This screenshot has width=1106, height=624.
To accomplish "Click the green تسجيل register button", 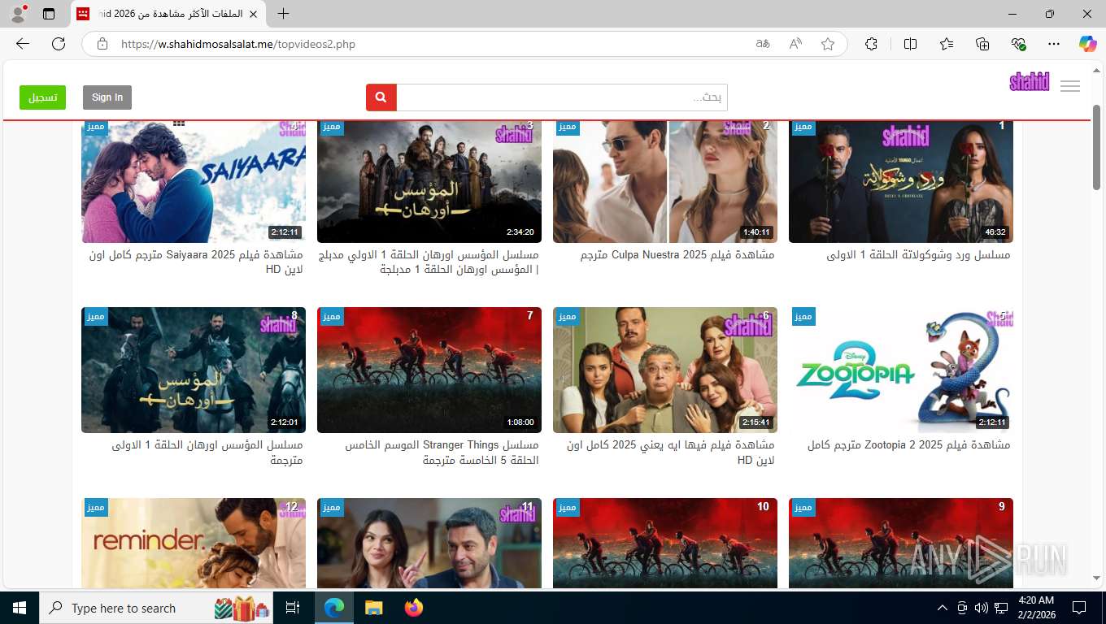I will (x=42, y=97).
